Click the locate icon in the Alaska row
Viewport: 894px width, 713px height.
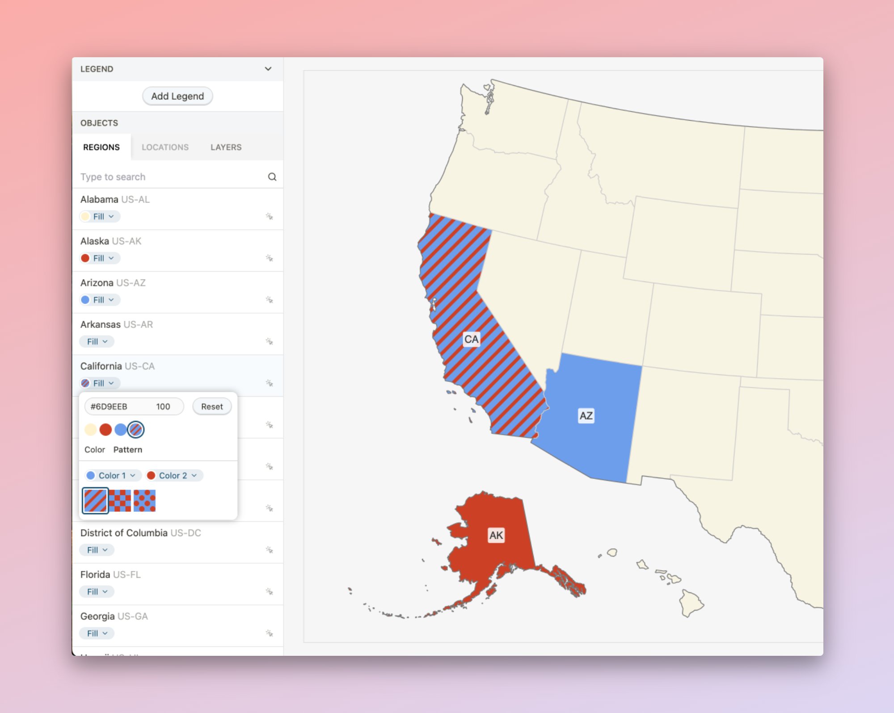tap(269, 258)
